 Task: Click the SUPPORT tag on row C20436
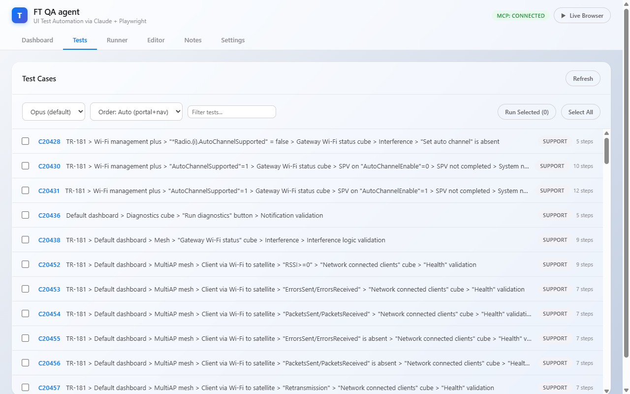(555, 215)
